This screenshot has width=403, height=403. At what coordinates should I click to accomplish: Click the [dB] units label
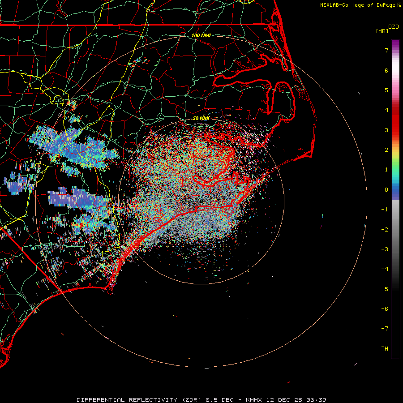tap(382, 31)
